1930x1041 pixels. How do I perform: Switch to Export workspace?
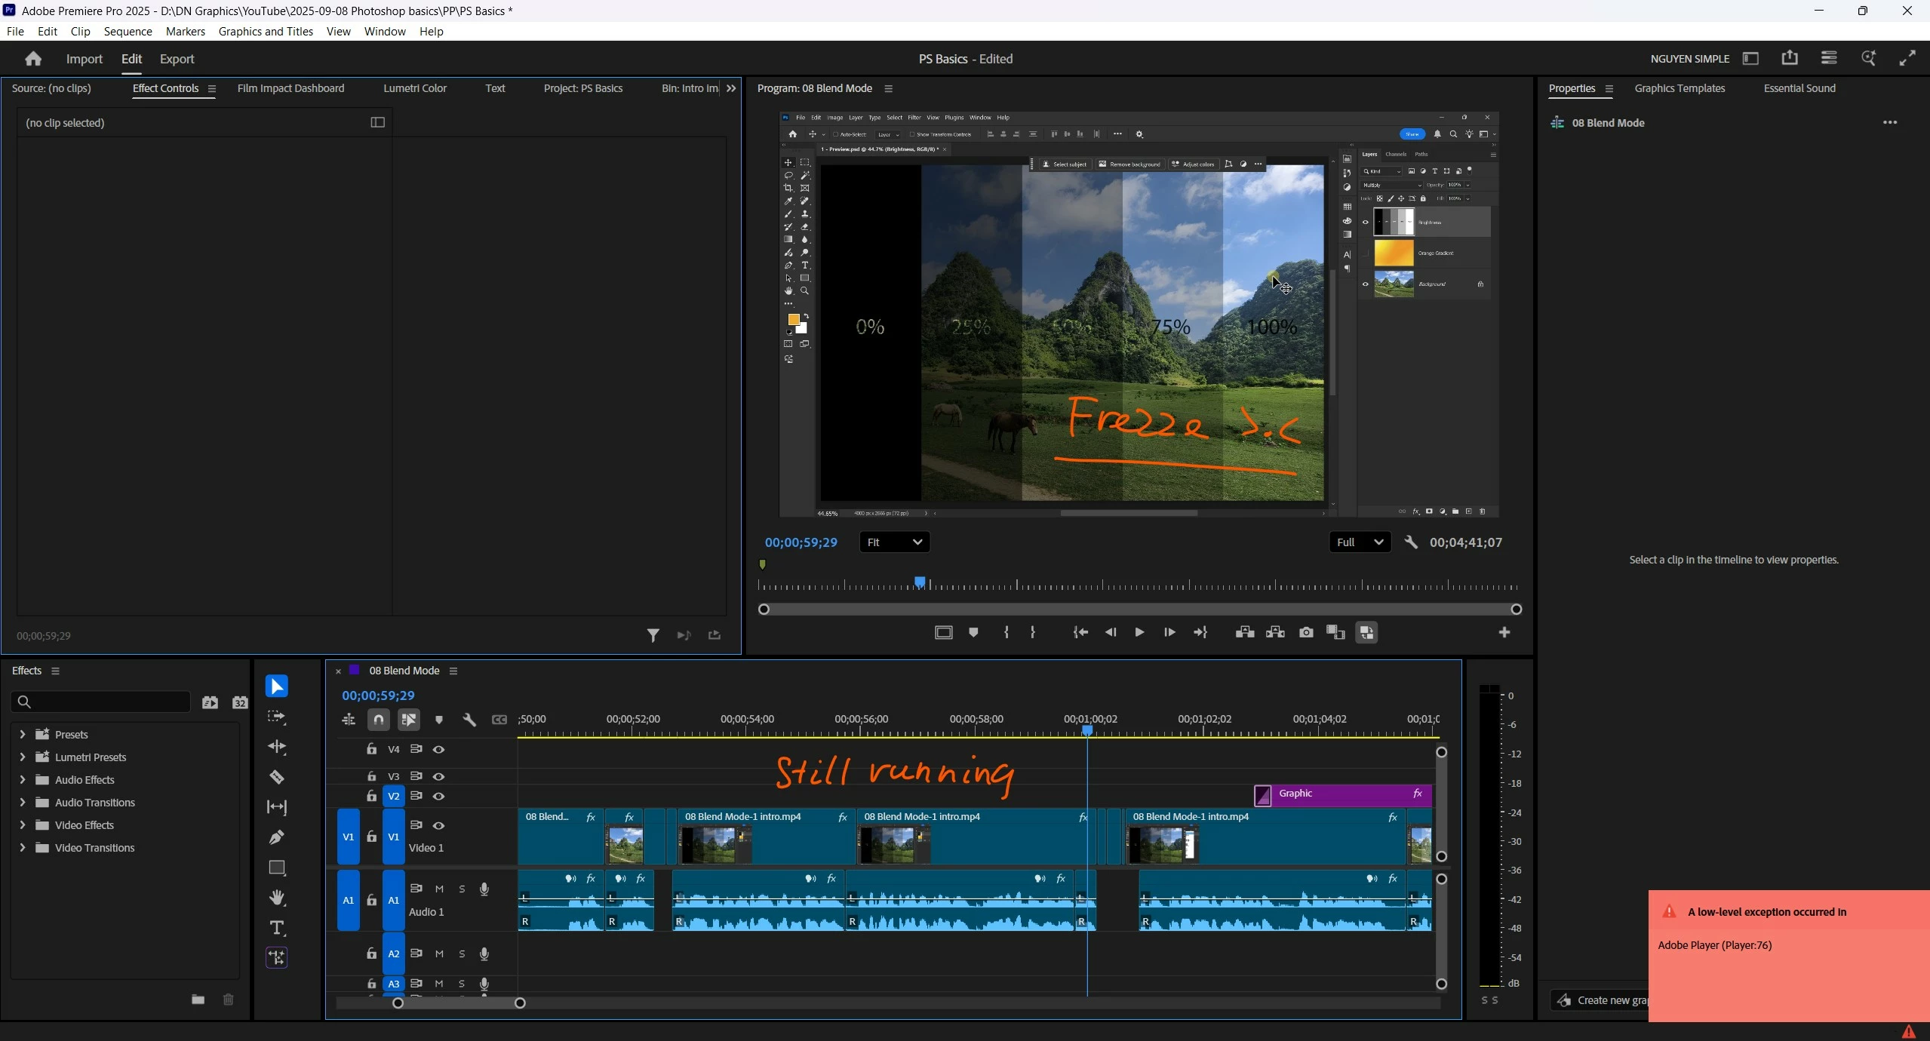pos(177,59)
